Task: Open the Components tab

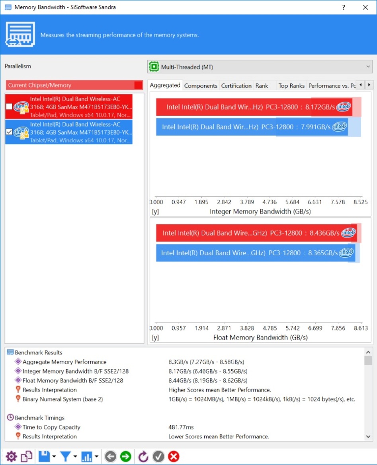Action: click(201, 86)
